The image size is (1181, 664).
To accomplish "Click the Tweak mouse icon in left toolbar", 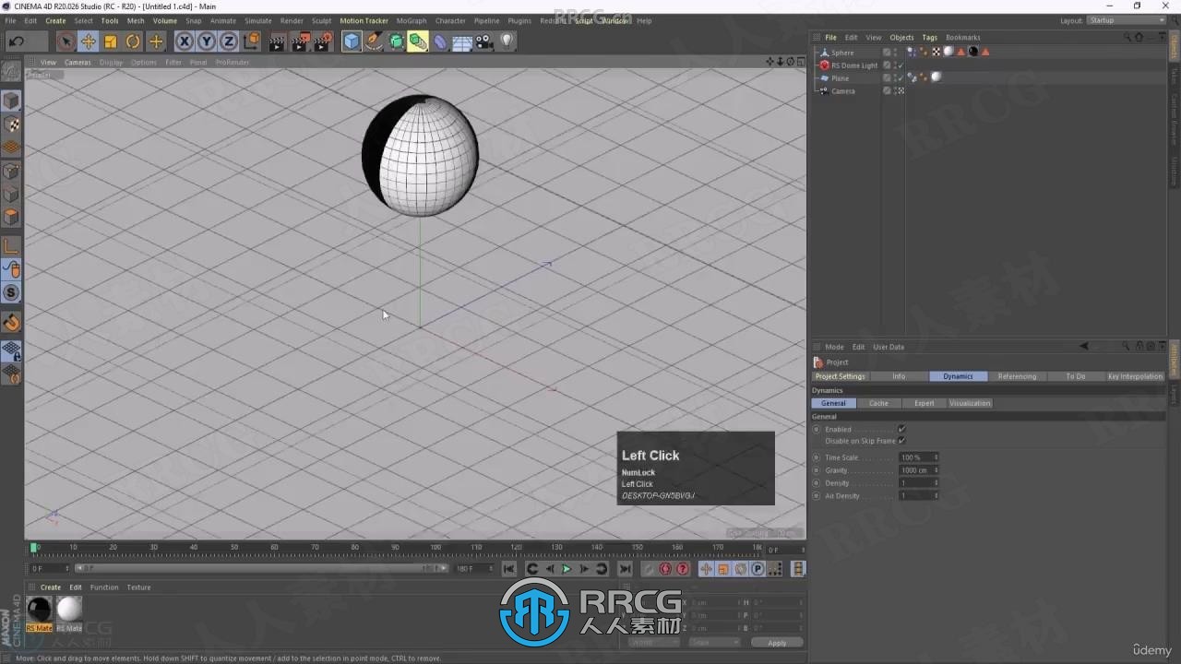I will coord(12,269).
